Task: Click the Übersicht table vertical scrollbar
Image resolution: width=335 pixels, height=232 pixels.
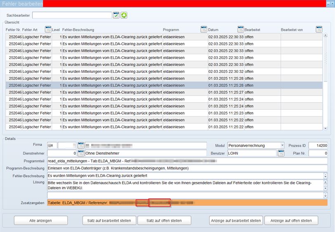Action: tap(326, 82)
